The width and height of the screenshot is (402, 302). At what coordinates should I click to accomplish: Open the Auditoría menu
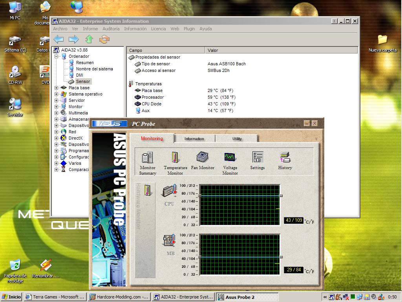point(111,29)
